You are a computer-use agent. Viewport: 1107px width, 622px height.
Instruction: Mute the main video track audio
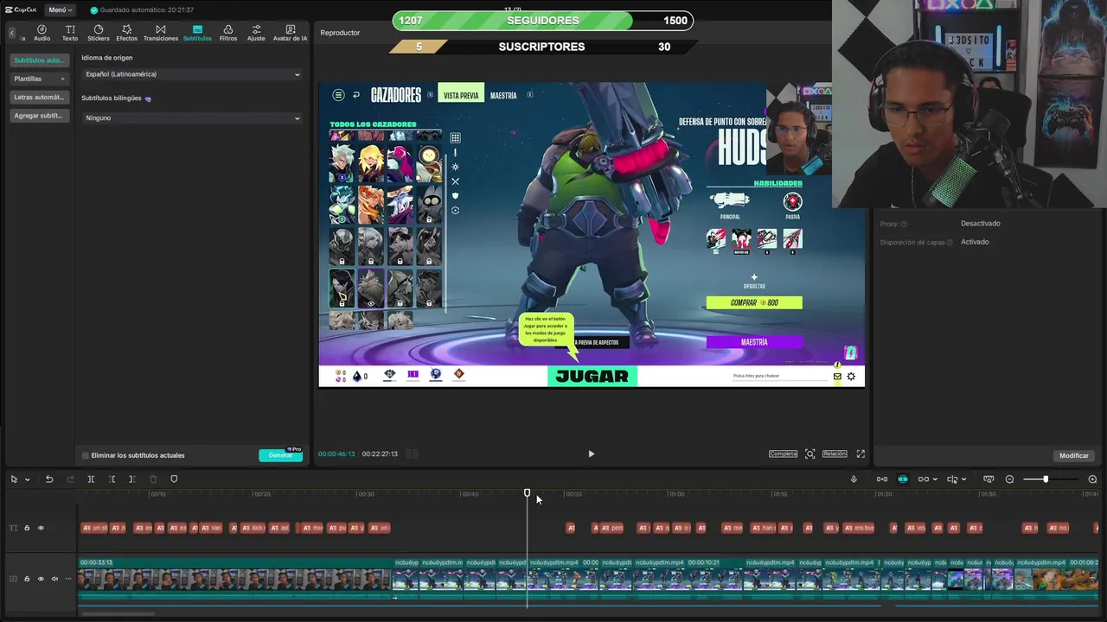tap(54, 579)
